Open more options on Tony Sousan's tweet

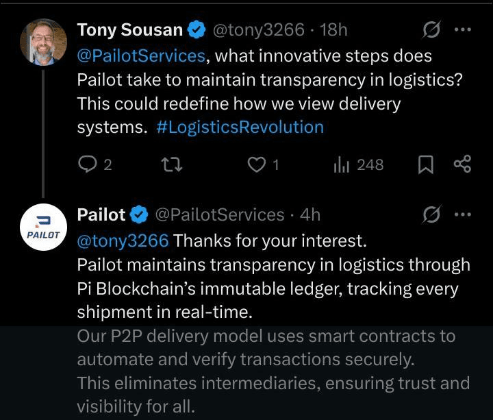coord(464,30)
